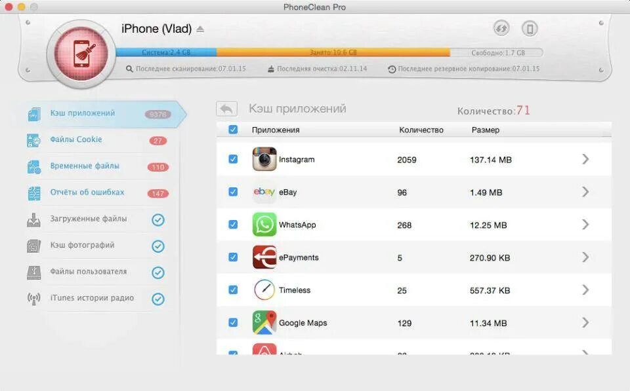Viewport: 630px width, 391px height.
Task: Expand the WhatsApp row details chevron
Action: pyautogui.click(x=586, y=224)
